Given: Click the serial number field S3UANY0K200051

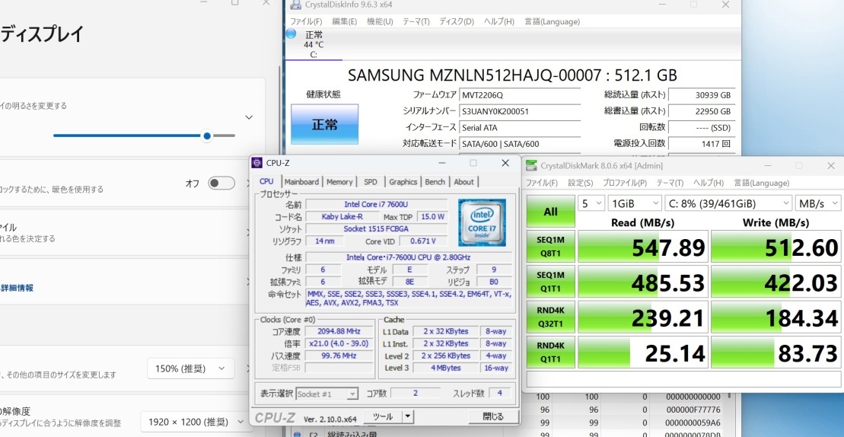Looking at the screenshot, I should tap(520, 111).
